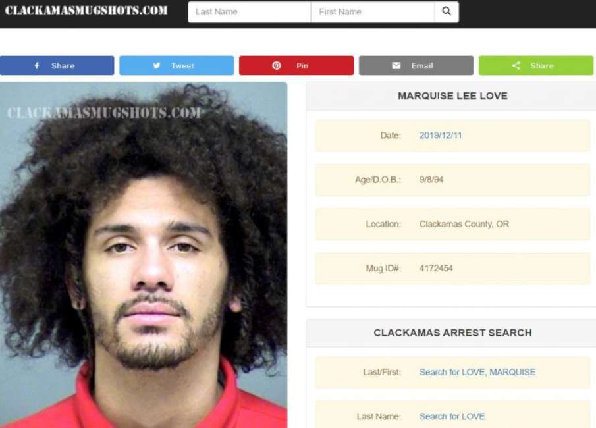Click the green share-arrow icon
The height and width of the screenshot is (428, 596).
(x=516, y=65)
